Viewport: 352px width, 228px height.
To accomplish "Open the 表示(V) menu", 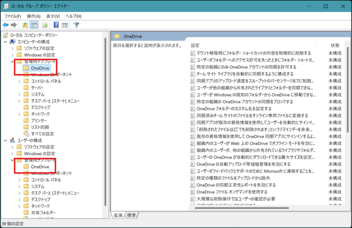I will (53, 16).
